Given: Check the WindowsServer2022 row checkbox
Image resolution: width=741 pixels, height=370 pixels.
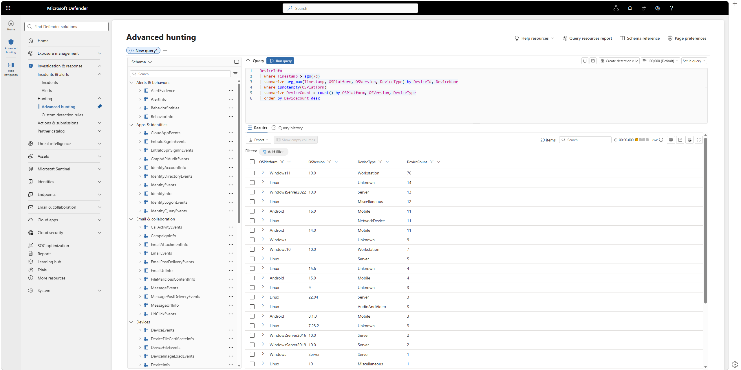Looking at the screenshot, I should click(x=252, y=192).
